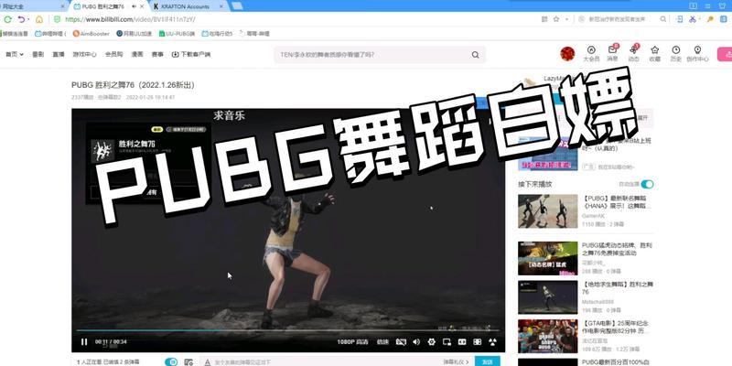Viewport: 732px width, 366px height.
Task: Pause the video with the pause button
Action: click(84, 342)
